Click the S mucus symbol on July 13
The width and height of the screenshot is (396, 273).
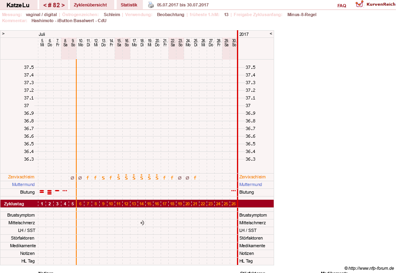103,178
